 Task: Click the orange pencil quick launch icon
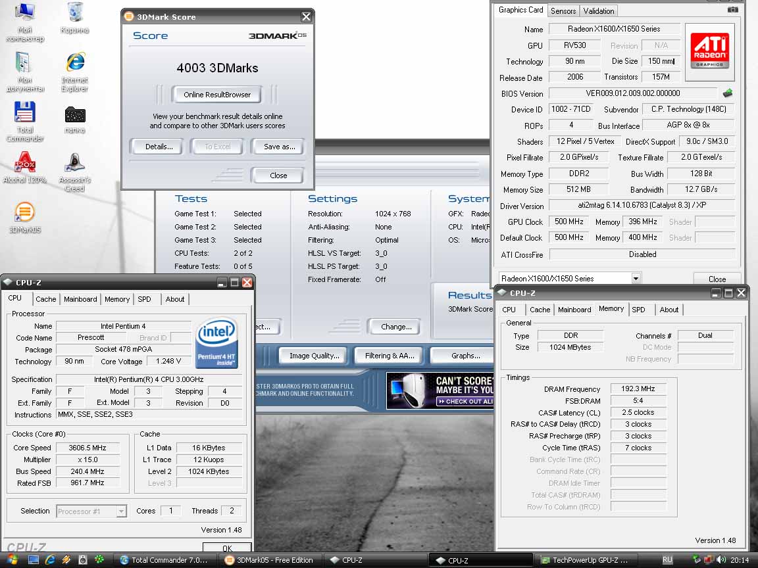point(66,560)
